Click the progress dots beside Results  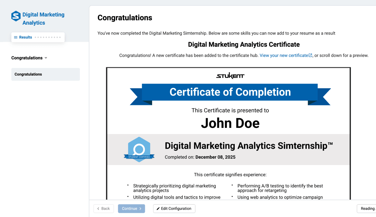[x=48, y=37]
